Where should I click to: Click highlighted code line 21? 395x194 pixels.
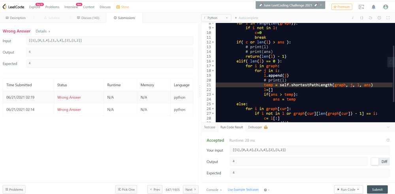click(304, 85)
